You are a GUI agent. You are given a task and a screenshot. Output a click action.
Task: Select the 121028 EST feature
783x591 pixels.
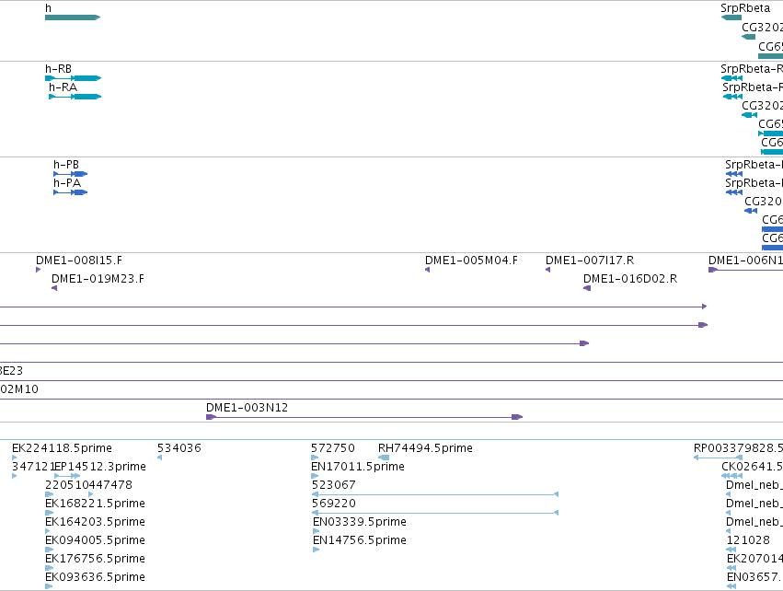click(x=731, y=550)
